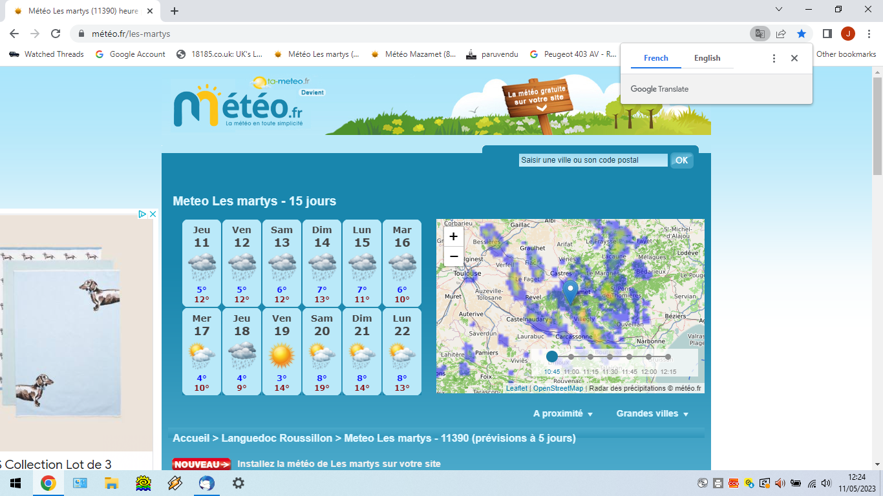Click the OK search button
Image resolution: width=883 pixels, height=496 pixels.
click(x=682, y=160)
